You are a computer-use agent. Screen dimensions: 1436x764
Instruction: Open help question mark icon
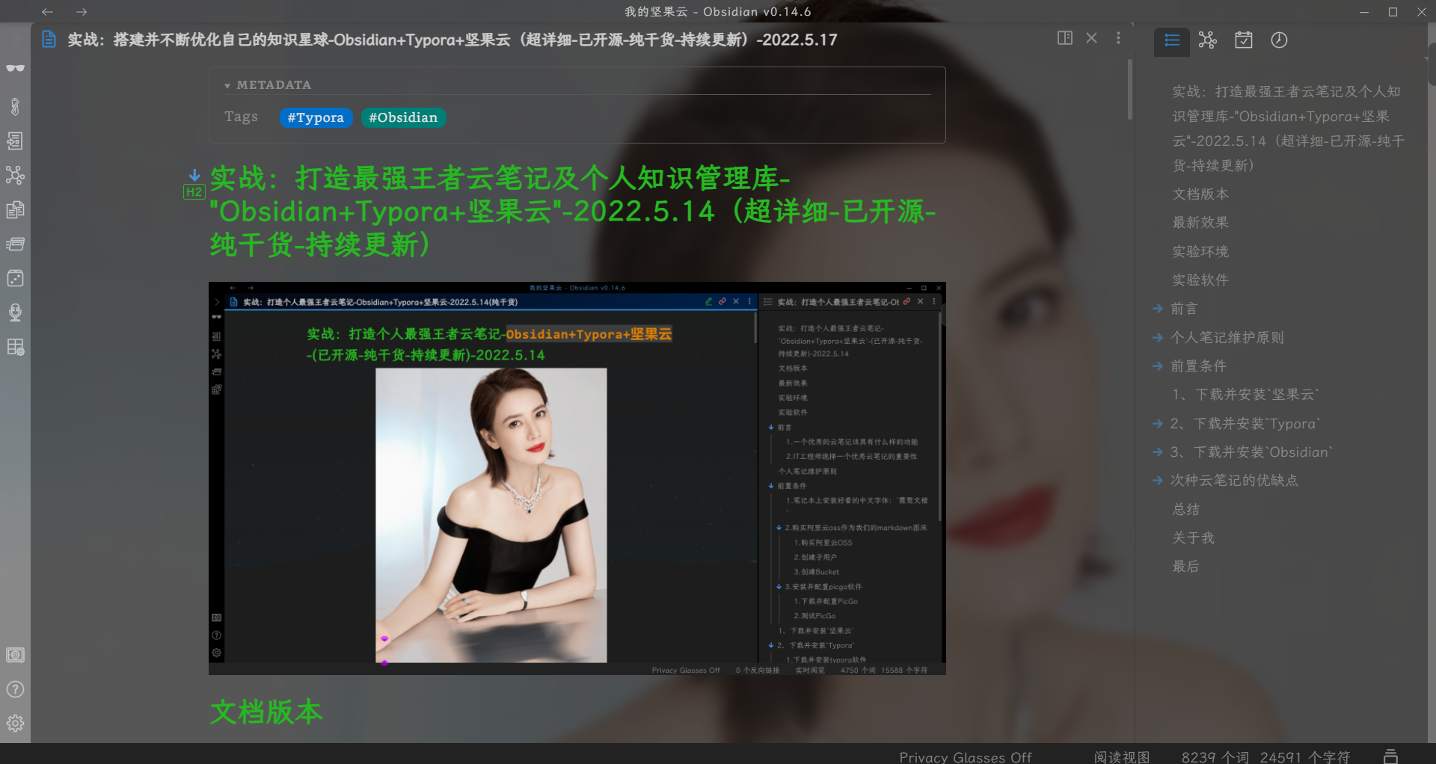[15, 689]
